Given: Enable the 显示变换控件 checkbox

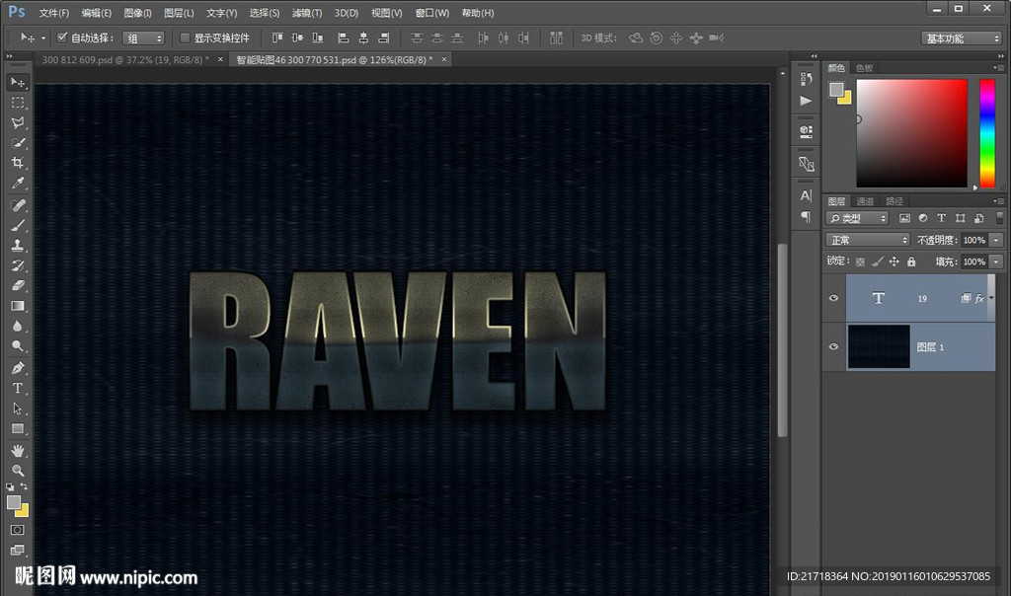Looking at the screenshot, I should point(185,37).
